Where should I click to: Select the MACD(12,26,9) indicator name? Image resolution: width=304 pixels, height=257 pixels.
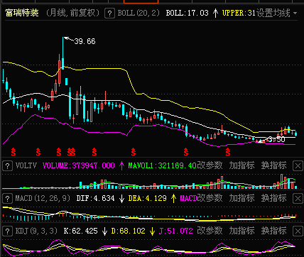43,198
